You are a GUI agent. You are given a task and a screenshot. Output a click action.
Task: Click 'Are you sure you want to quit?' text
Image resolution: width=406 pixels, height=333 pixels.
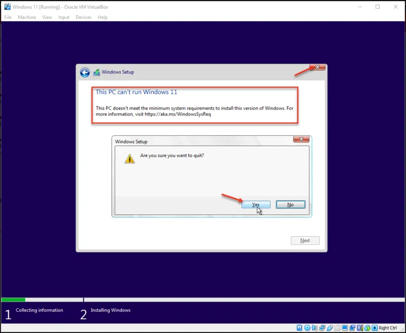coord(172,156)
